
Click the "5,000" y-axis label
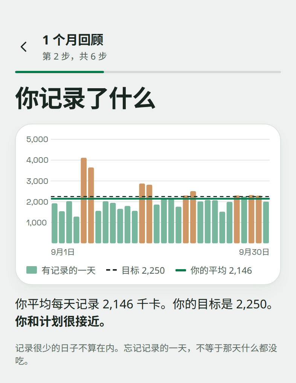tap(37, 139)
